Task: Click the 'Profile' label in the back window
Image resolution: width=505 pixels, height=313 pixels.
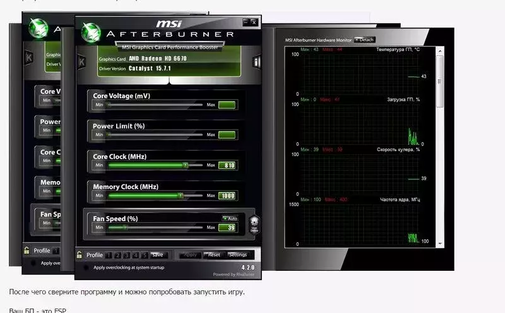Action: click(x=42, y=250)
